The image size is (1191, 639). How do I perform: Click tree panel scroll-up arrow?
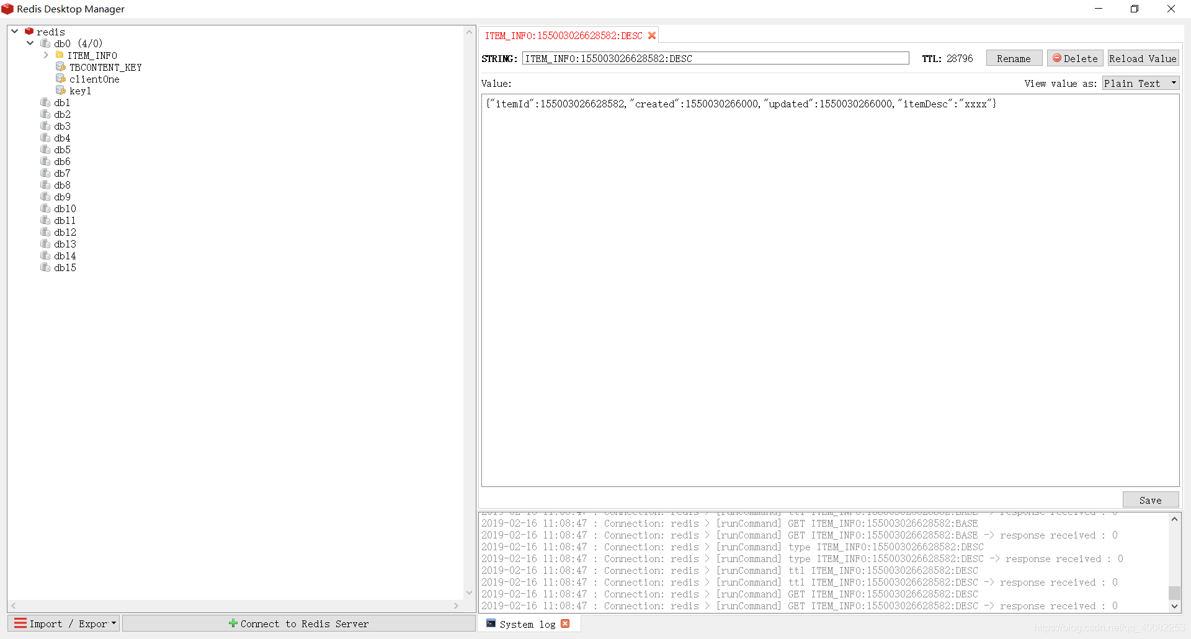click(x=470, y=32)
